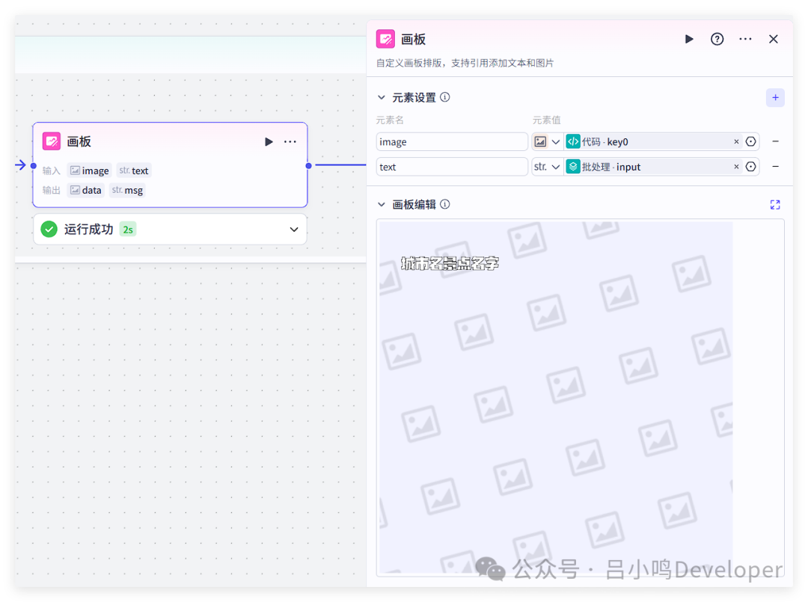Screen dimensions: 808x602
Task: Remove the image element row
Action: [775, 141]
